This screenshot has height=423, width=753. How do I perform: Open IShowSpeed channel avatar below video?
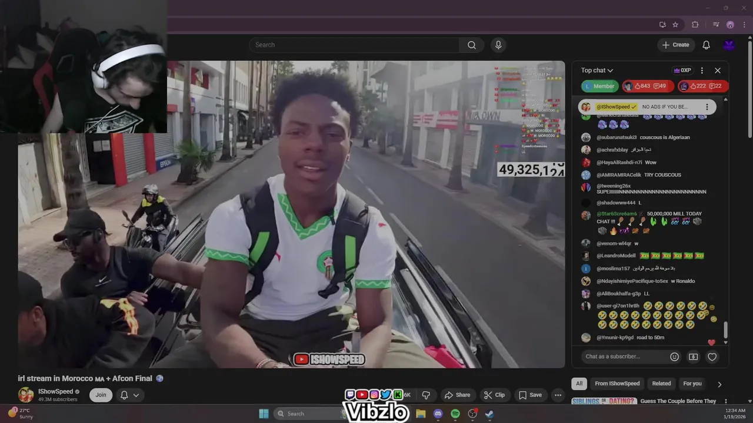click(26, 395)
